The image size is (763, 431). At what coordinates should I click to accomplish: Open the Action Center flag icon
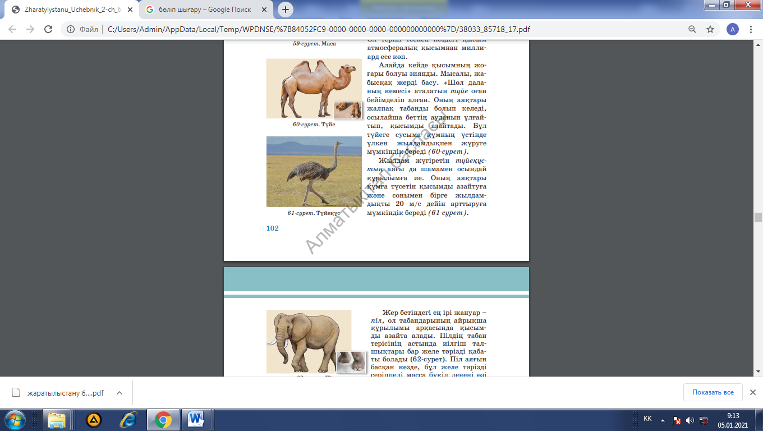(677, 420)
